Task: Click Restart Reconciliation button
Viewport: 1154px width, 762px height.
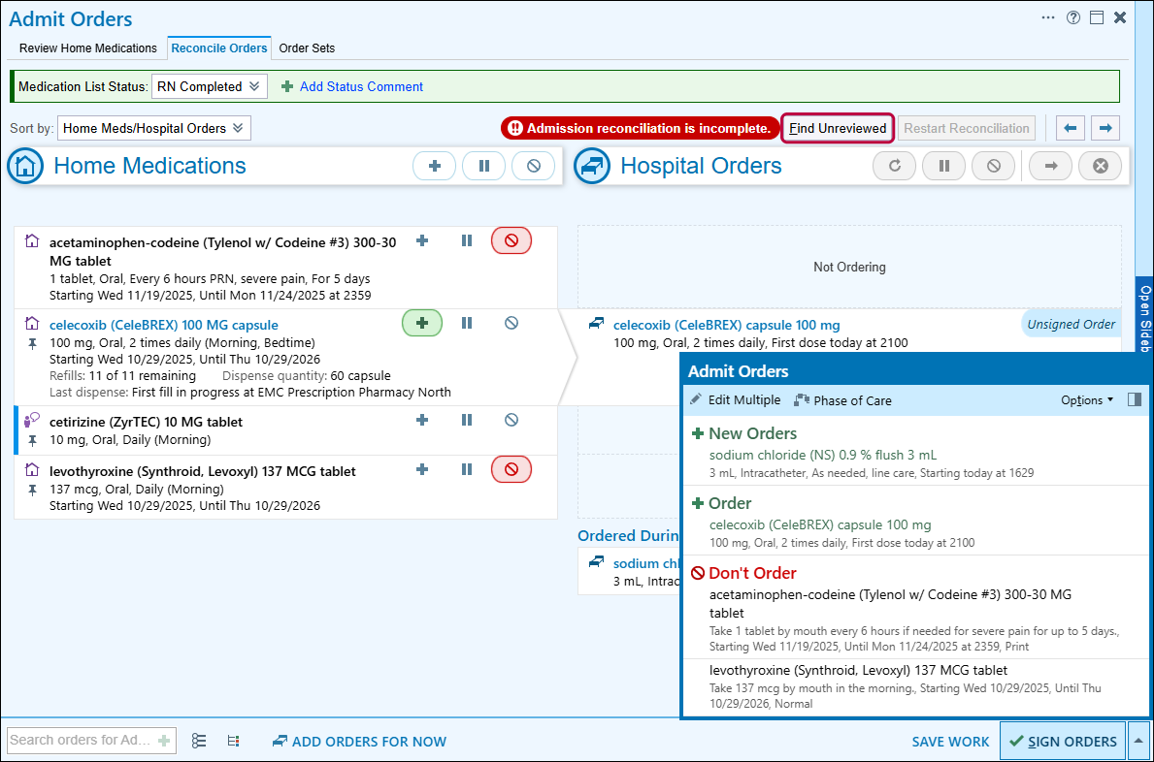Action: tap(967, 128)
